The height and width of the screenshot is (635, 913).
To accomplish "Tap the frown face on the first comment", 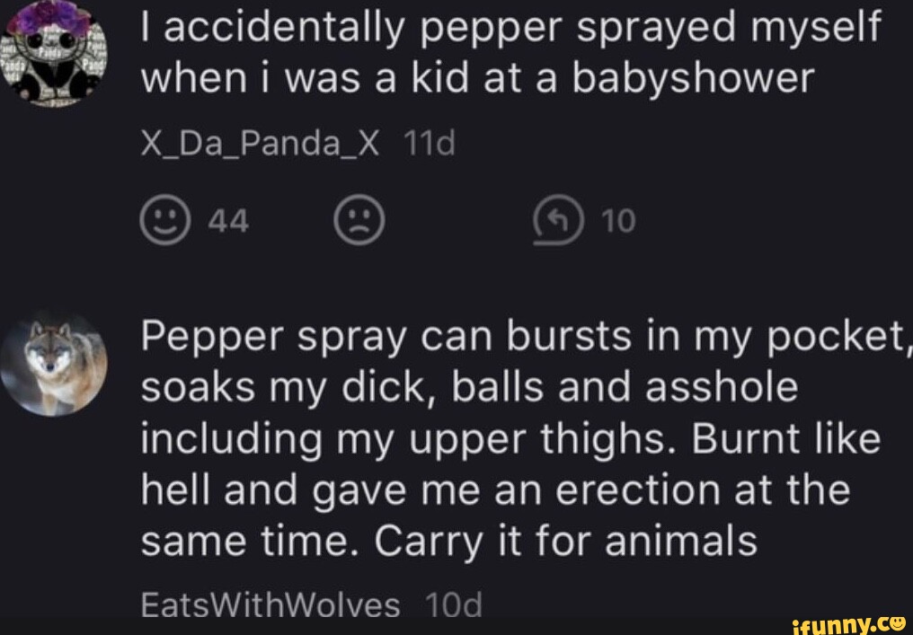I will pos(359,220).
